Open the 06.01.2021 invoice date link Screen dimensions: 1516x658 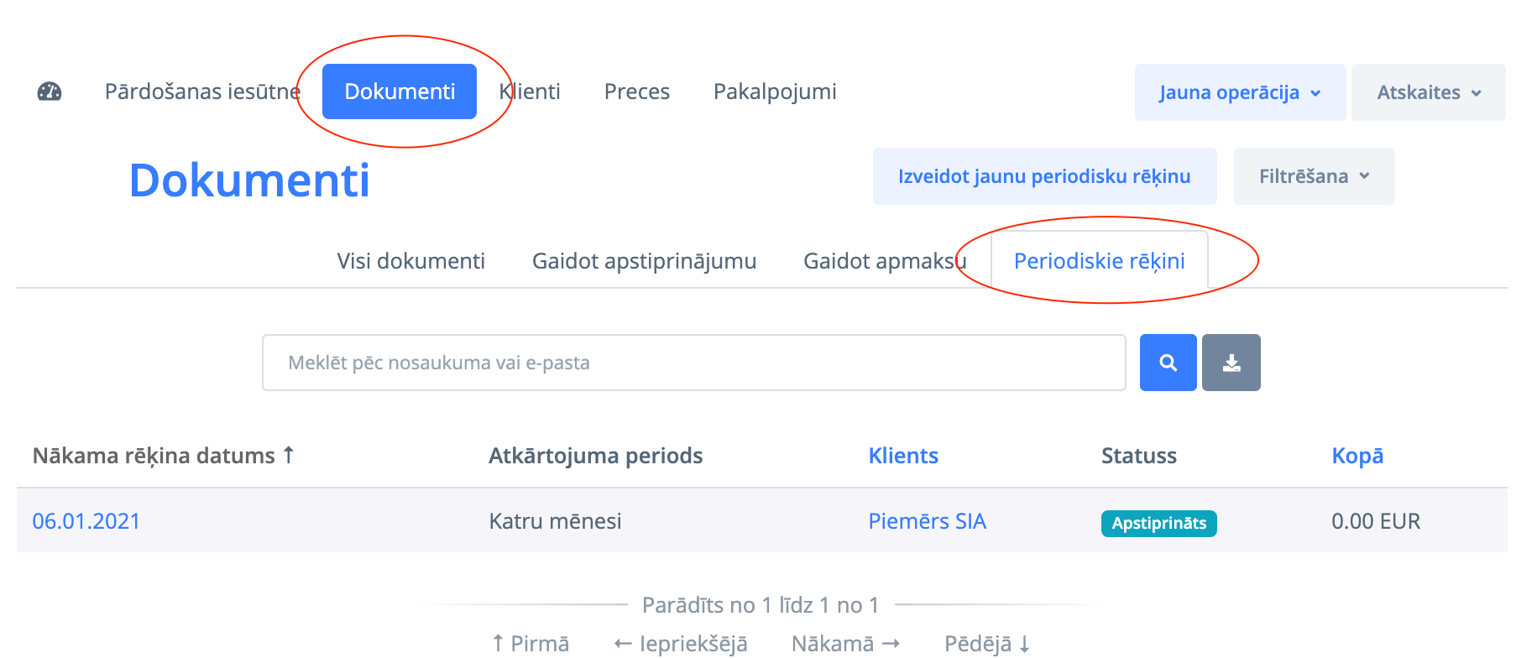pyautogui.click(x=86, y=521)
